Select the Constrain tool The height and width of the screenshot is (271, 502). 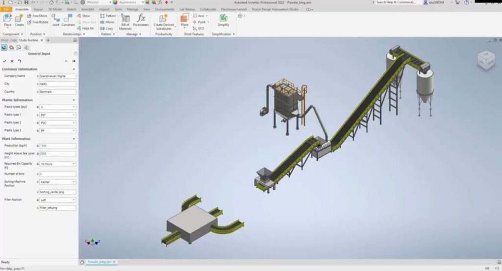coord(68,21)
